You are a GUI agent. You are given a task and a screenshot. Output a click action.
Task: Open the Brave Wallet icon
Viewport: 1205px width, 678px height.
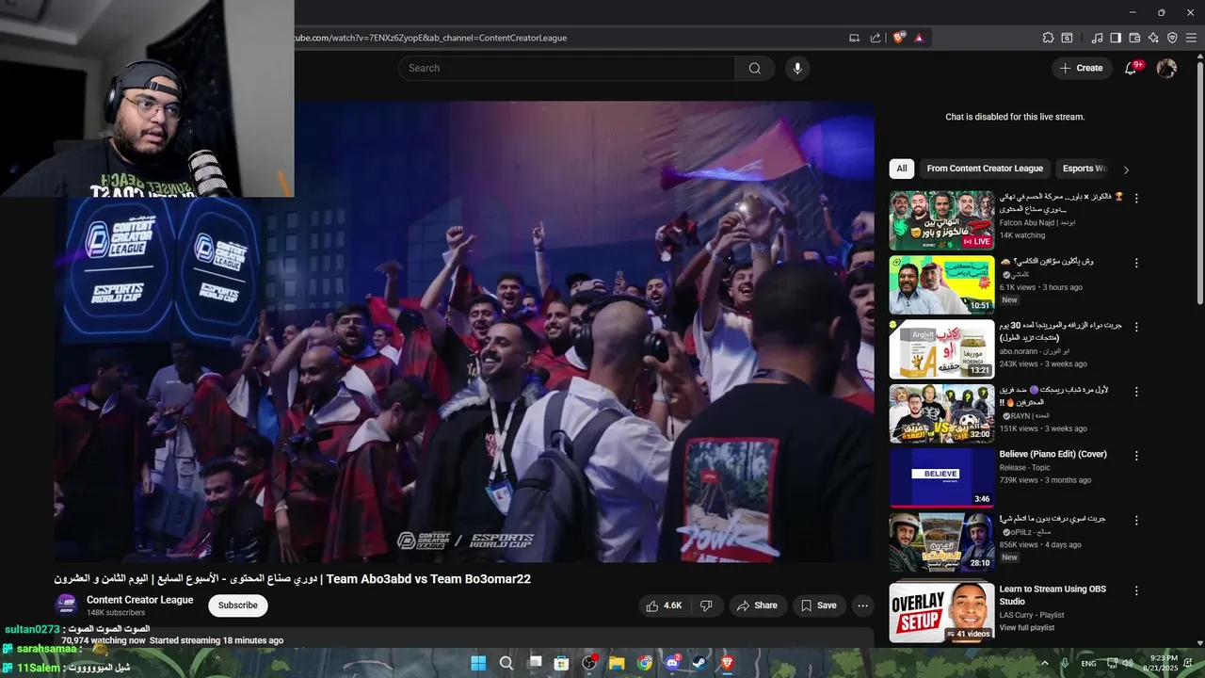pos(1134,38)
